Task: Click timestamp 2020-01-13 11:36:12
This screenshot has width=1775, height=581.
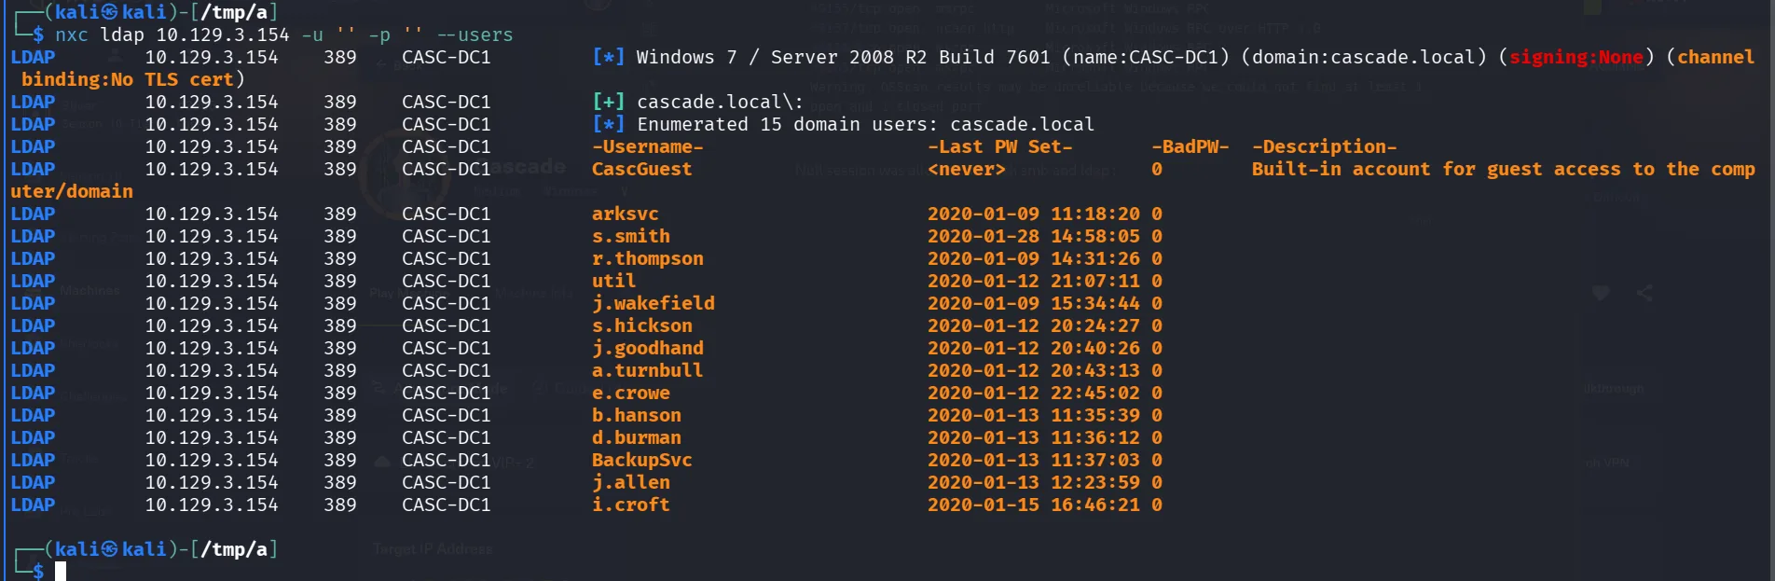Action: 1033,437
